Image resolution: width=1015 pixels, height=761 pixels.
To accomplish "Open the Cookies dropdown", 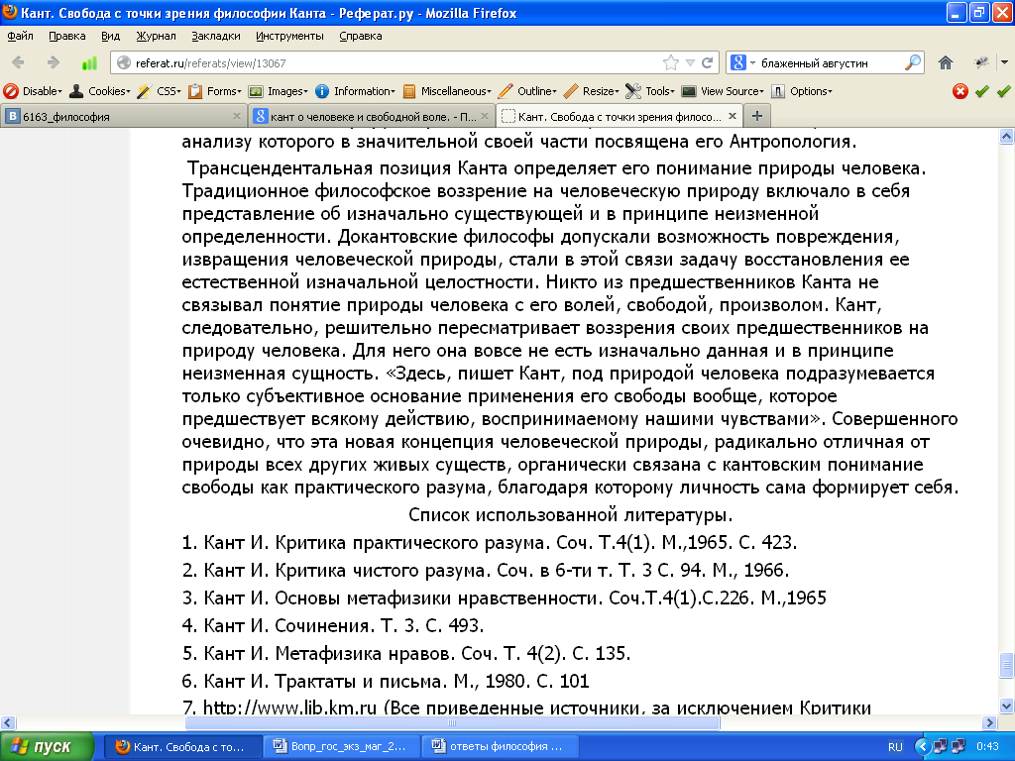I will (100, 91).
